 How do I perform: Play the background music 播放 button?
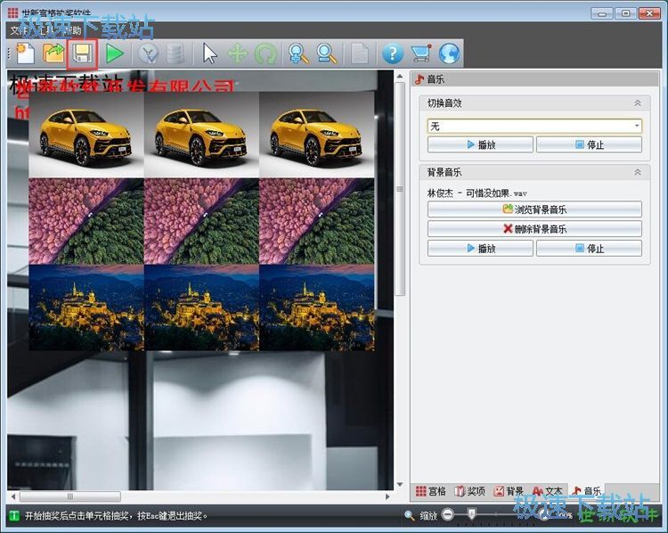(x=480, y=248)
